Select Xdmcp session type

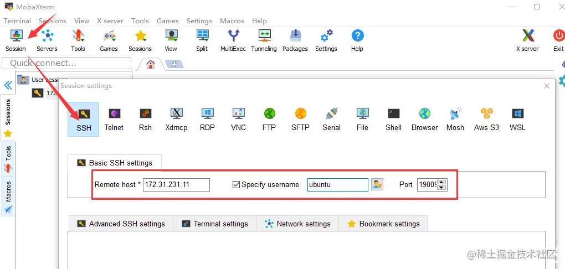coord(176,120)
